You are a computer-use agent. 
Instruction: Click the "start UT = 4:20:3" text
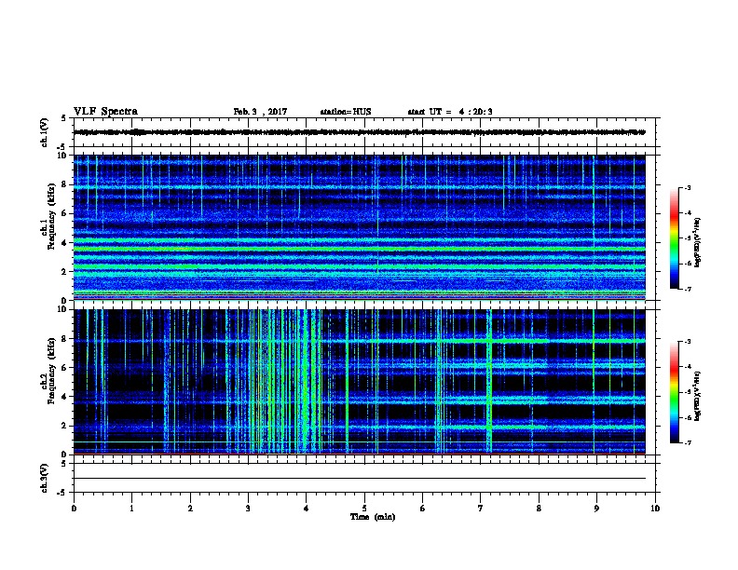450,112
